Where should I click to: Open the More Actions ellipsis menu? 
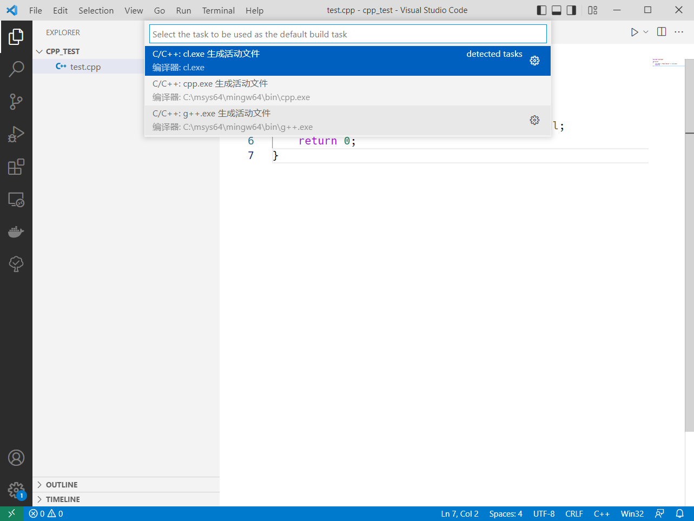tap(679, 32)
